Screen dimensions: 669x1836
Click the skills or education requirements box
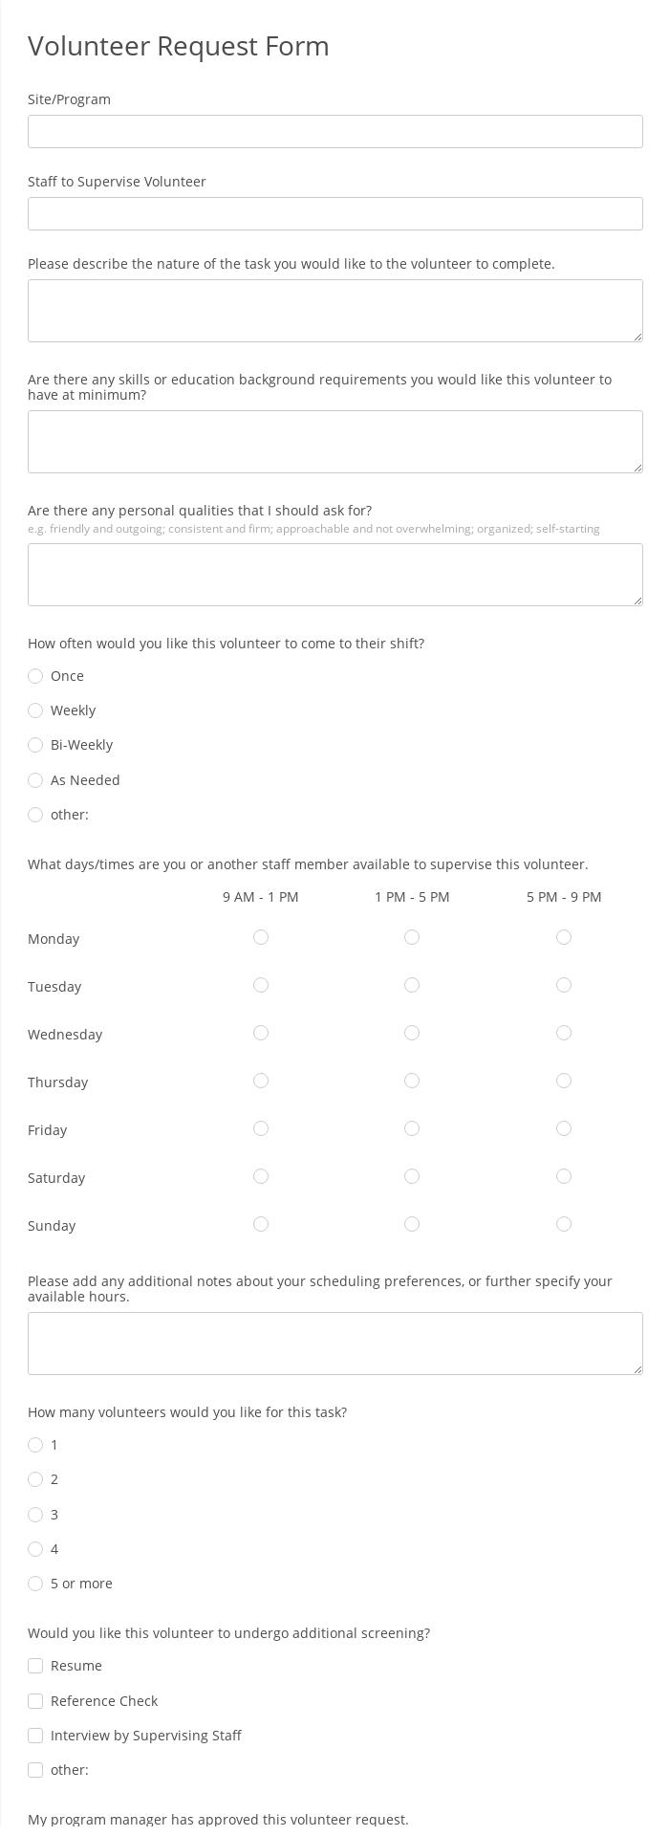click(334, 442)
